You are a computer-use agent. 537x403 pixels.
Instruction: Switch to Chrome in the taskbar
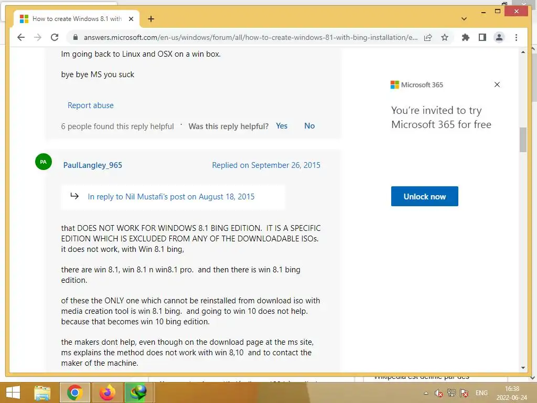(x=75, y=393)
